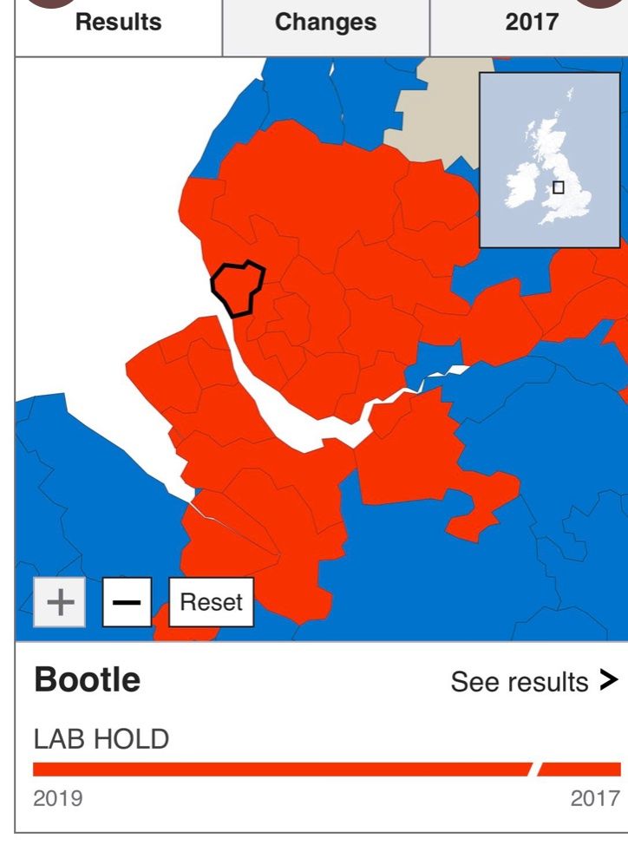628x852 pixels.
Task: Switch to the Results tab
Action: coord(119,23)
